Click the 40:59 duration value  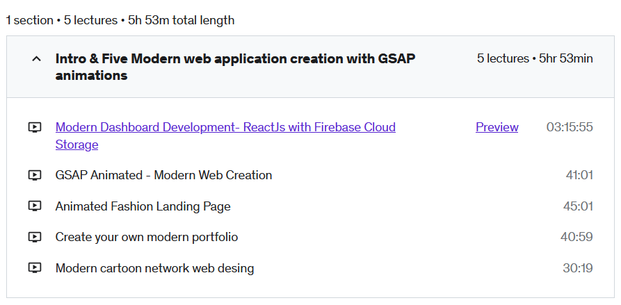point(576,237)
